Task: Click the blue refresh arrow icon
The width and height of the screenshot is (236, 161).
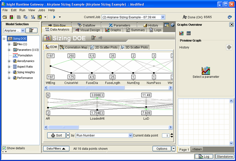Action: point(230,17)
